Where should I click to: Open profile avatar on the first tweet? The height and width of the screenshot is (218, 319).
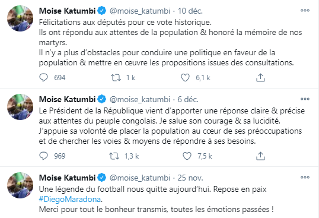(x=20, y=18)
